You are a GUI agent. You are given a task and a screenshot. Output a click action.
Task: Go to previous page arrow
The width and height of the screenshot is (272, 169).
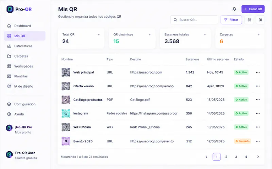coord(206,157)
